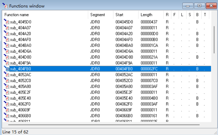218x135 pixels.
Task: Click length value 000007C0
Action: click(149, 81)
